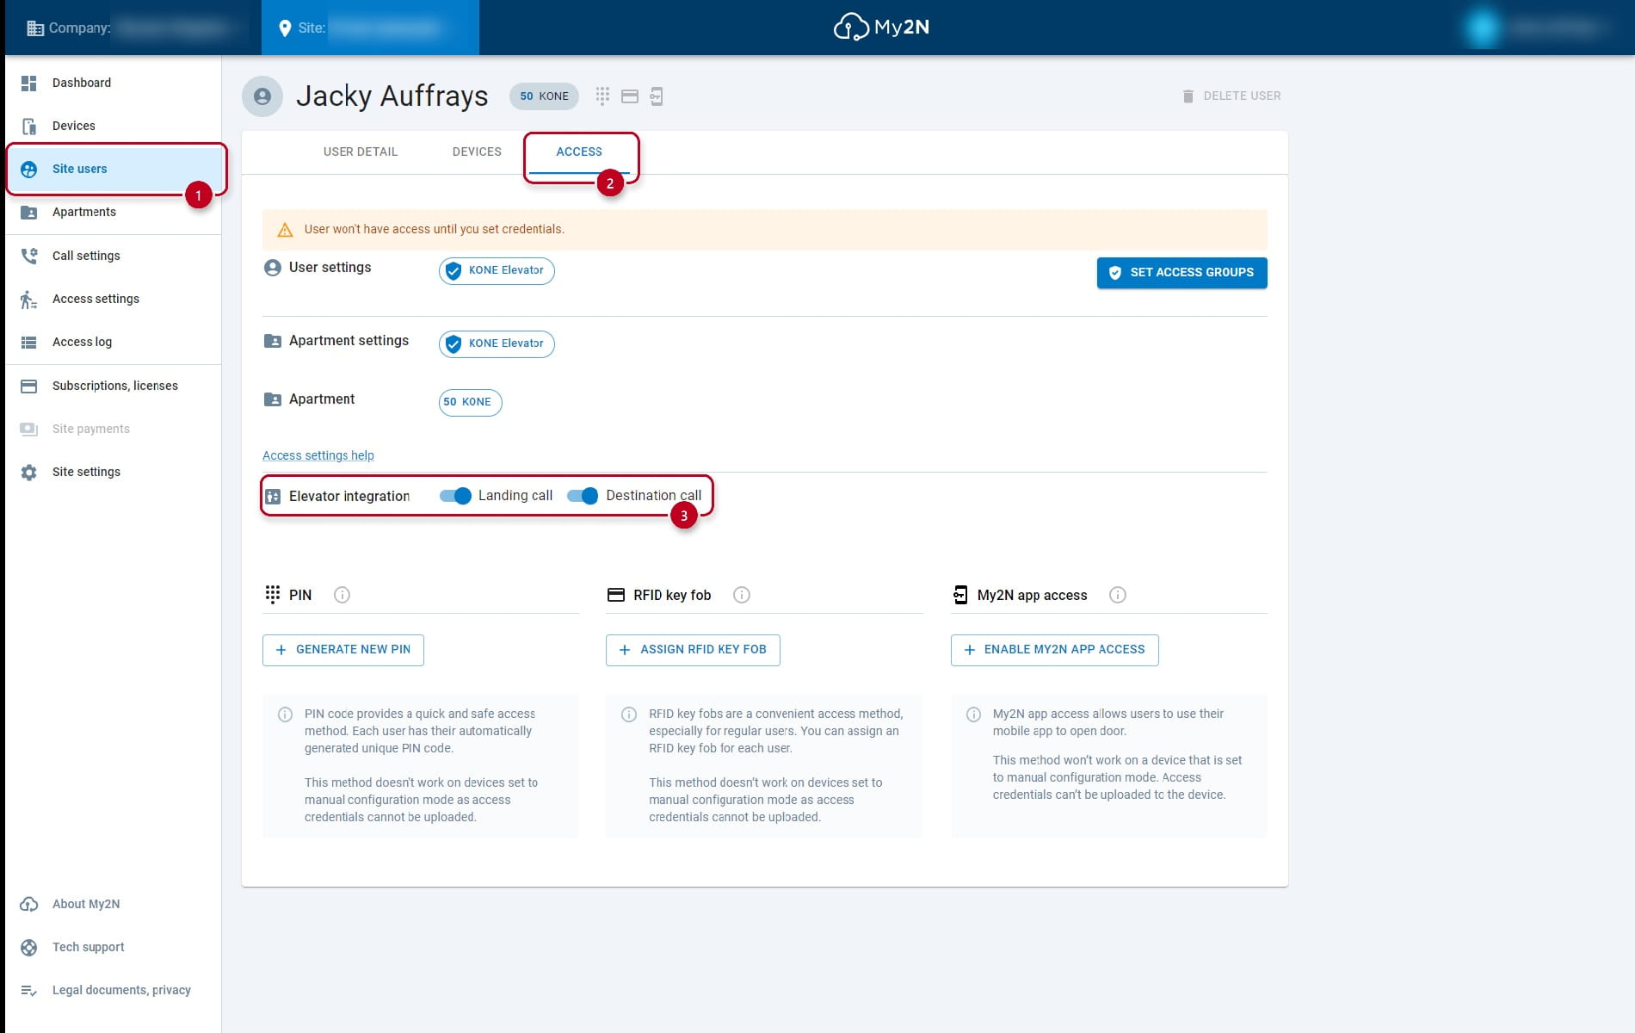1635x1033 pixels.
Task: Click the 'Jacky Auffrays' user name heading
Action: (x=392, y=96)
